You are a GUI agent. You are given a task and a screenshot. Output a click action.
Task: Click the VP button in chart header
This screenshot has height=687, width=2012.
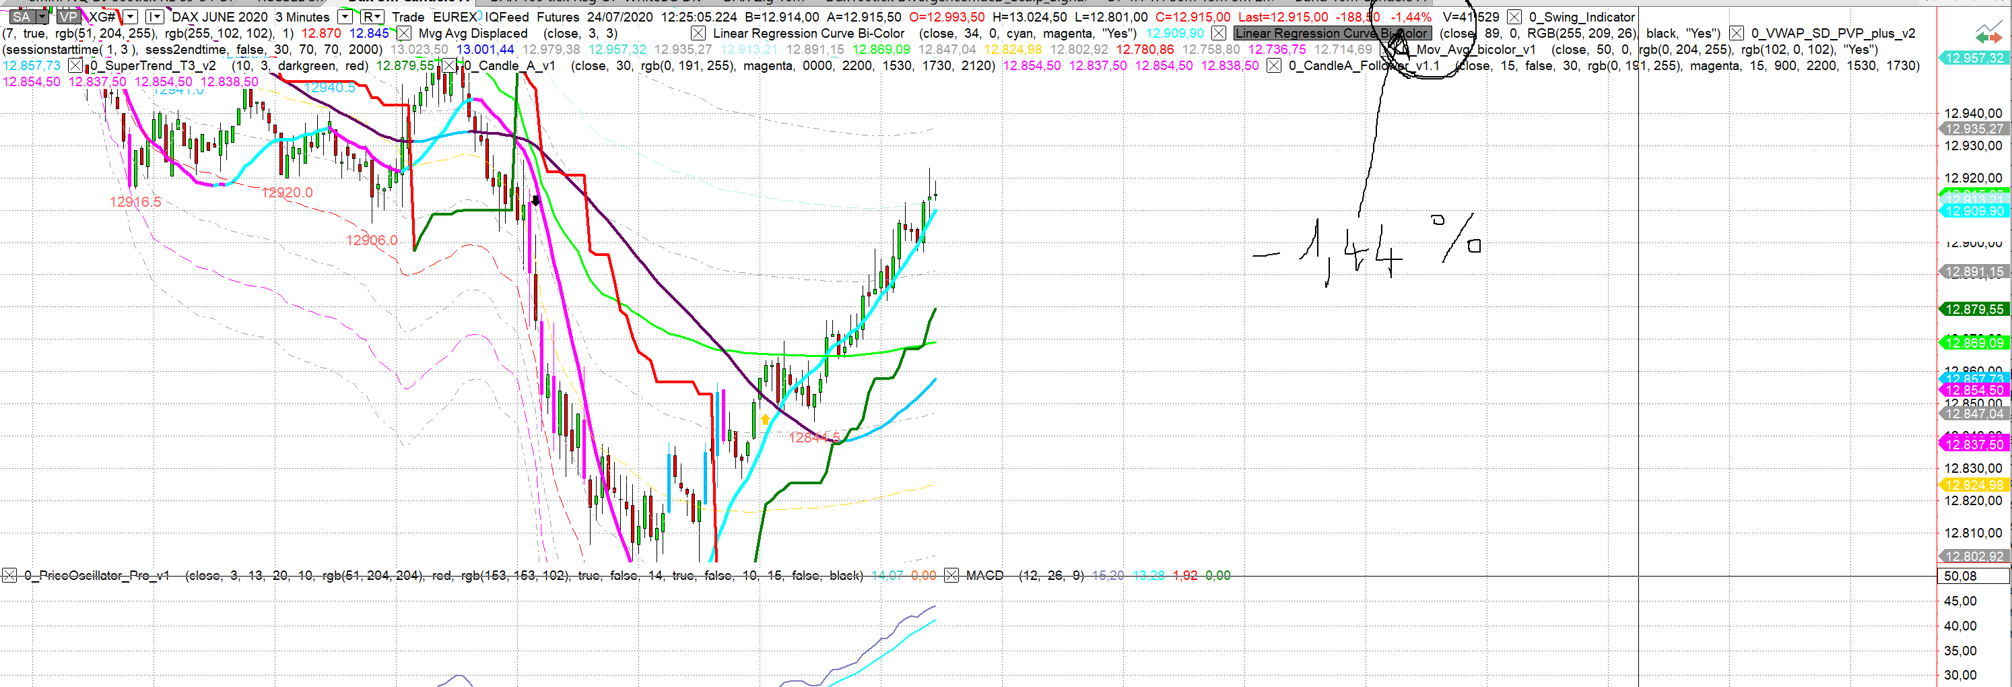69,16
